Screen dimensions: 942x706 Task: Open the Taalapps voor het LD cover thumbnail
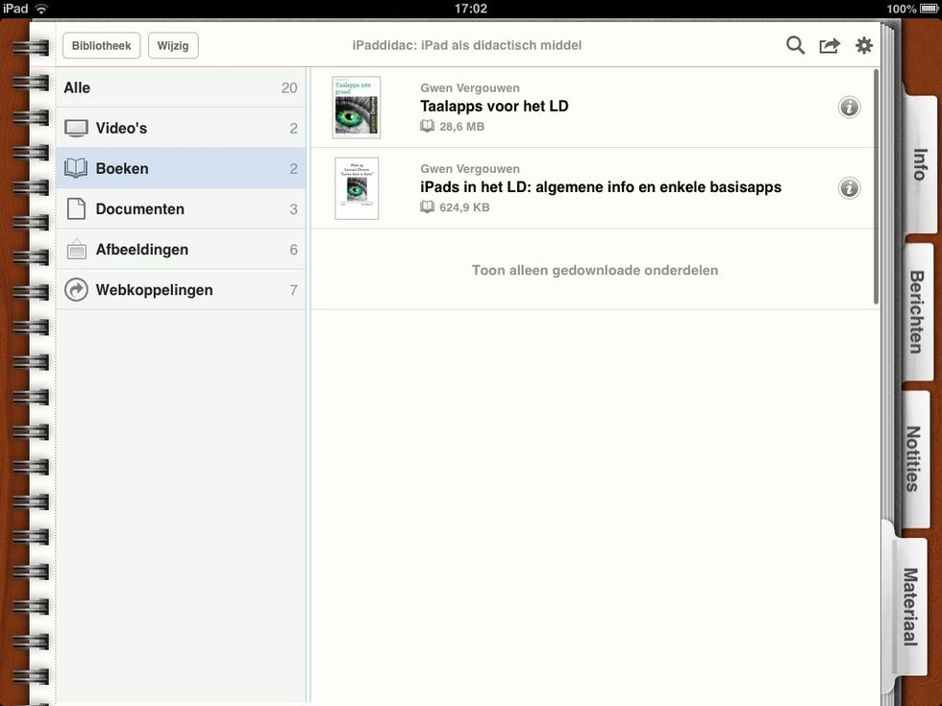pos(356,107)
